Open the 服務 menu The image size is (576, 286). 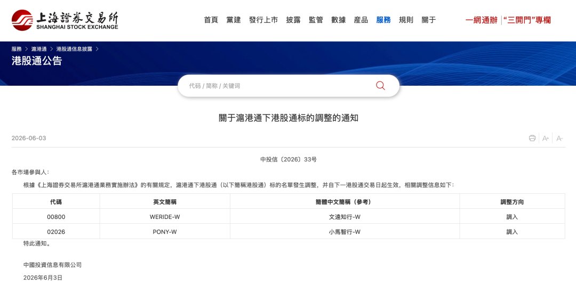[x=383, y=20]
